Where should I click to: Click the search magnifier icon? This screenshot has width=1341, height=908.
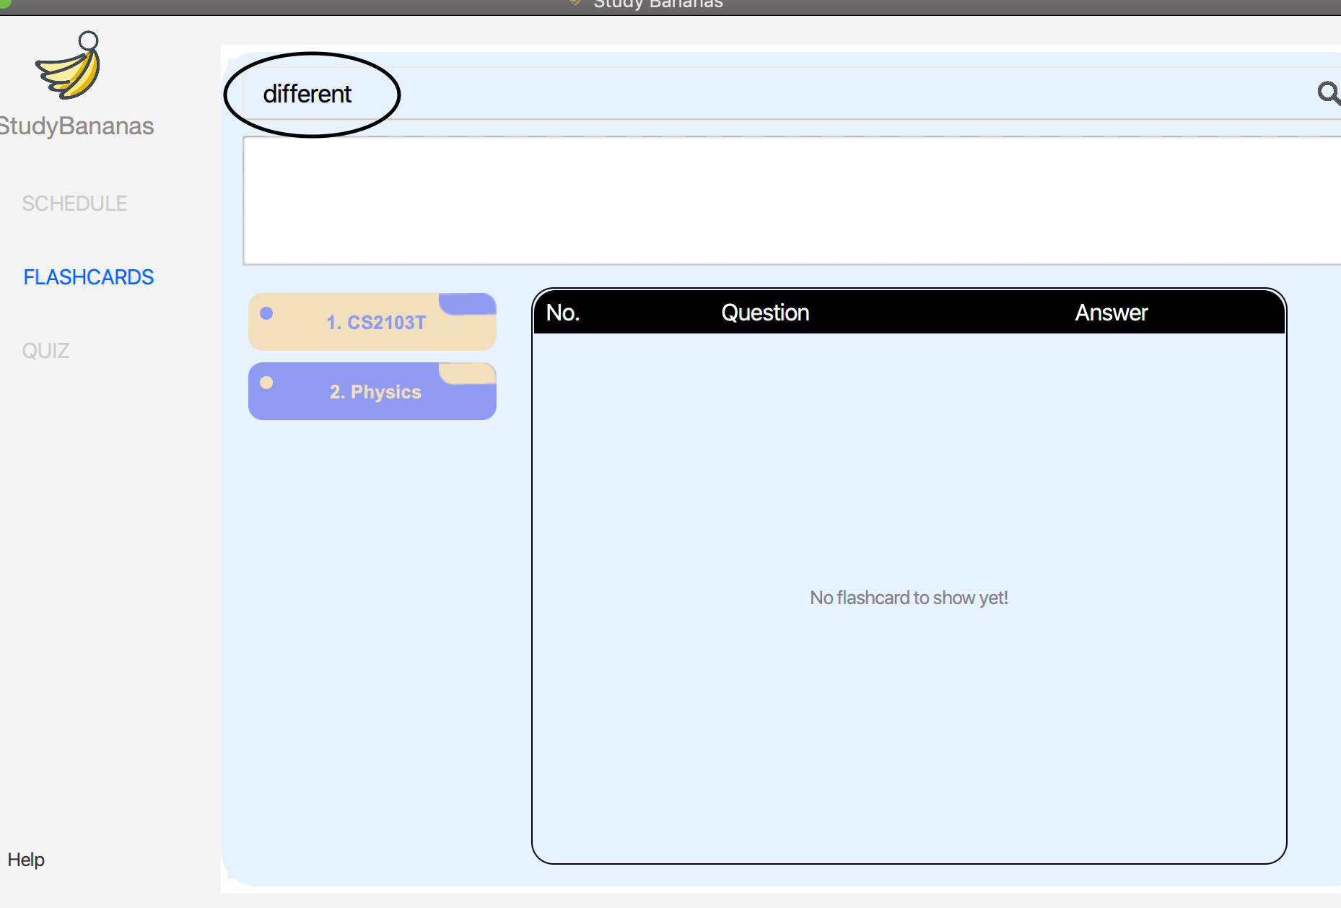(x=1328, y=93)
